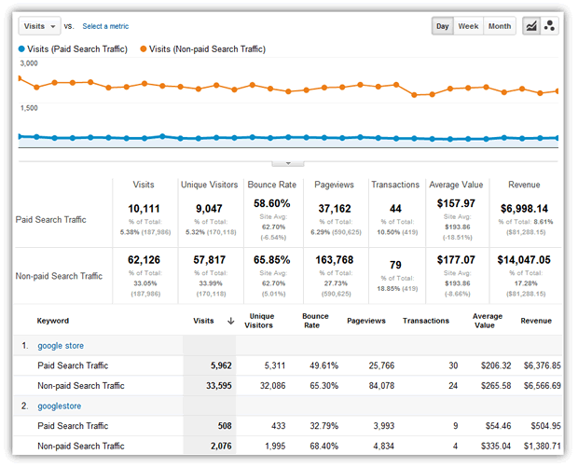Sort table by Keyword column header
The image size is (578, 468).
point(53,321)
